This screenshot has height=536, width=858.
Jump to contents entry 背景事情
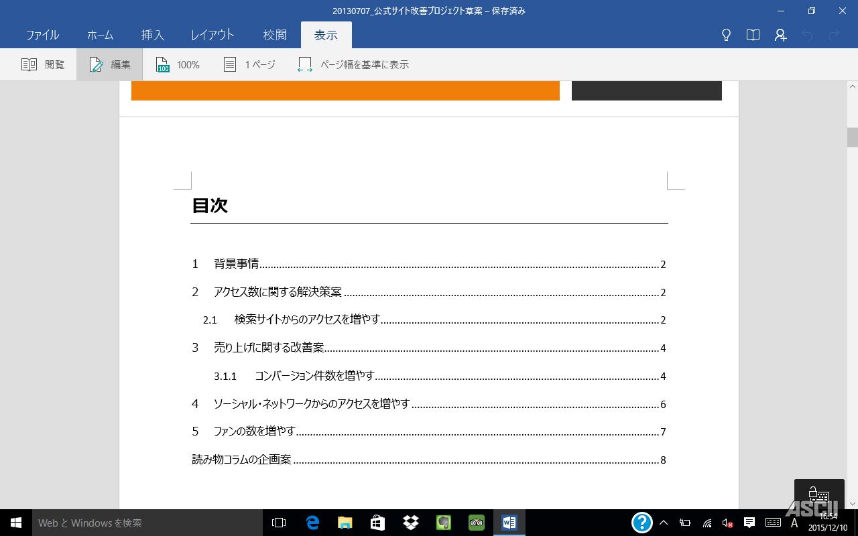tap(428, 264)
